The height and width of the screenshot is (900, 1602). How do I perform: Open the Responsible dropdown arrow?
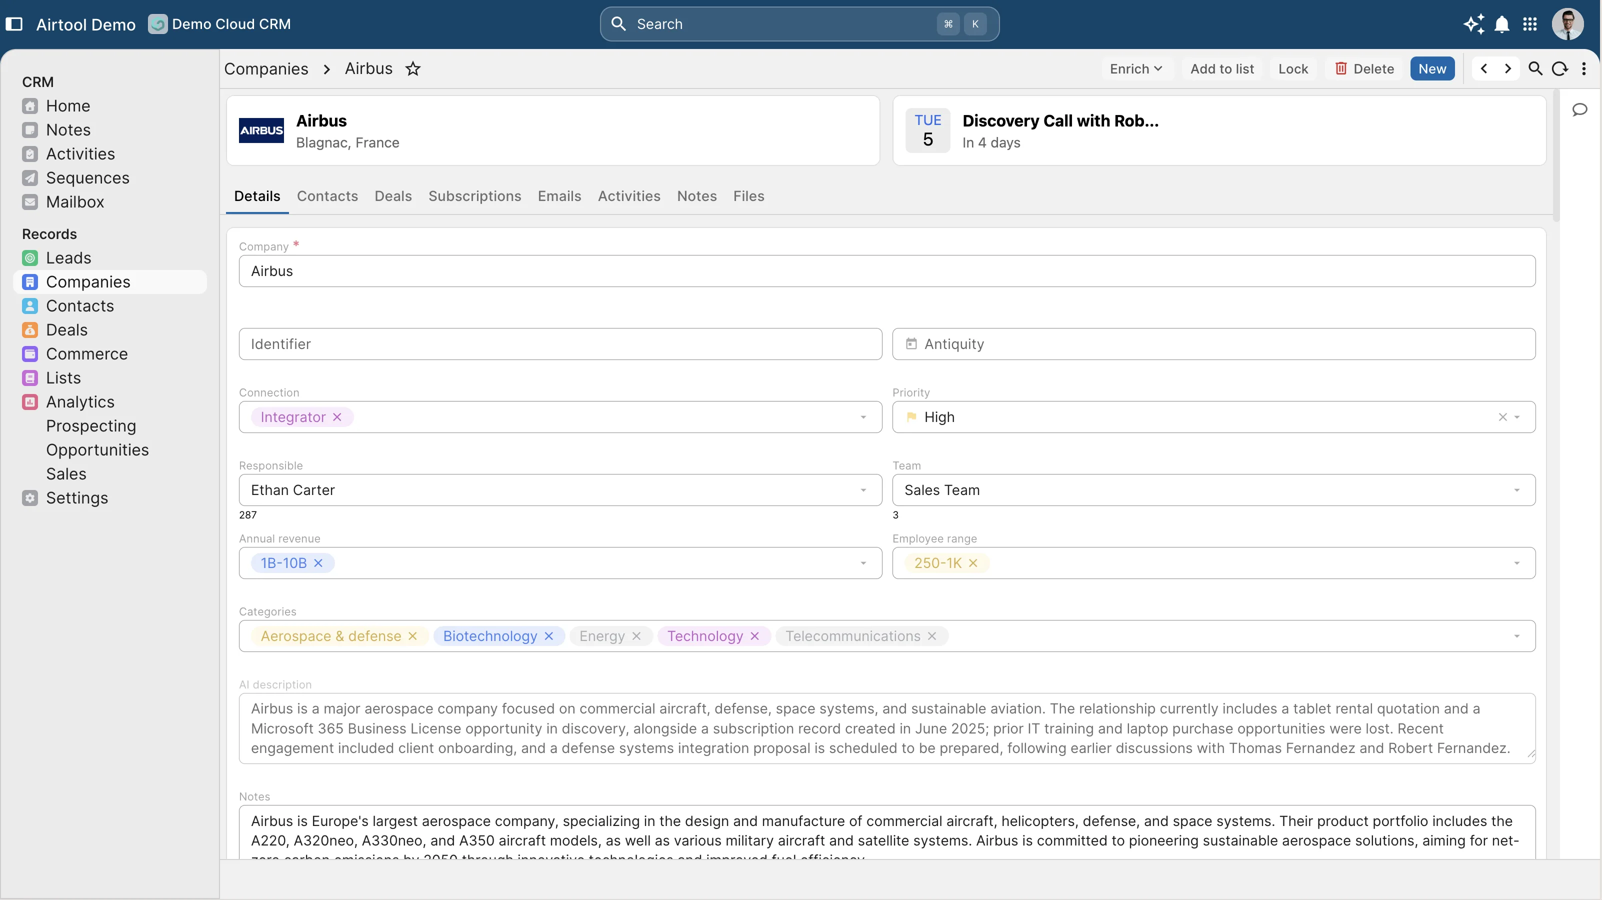[863, 490]
